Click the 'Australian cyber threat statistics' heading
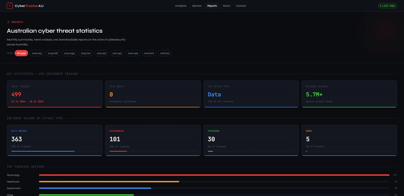 (55, 31)
